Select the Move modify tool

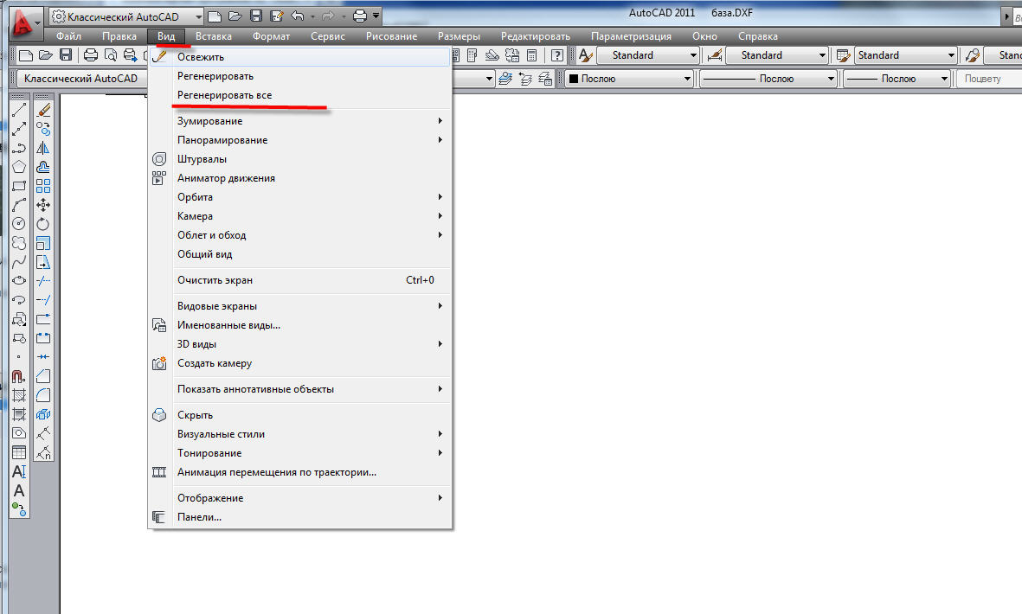tap(43, 205)
